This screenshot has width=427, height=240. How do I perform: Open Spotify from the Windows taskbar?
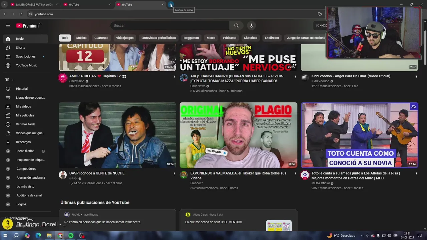[71, 236]
